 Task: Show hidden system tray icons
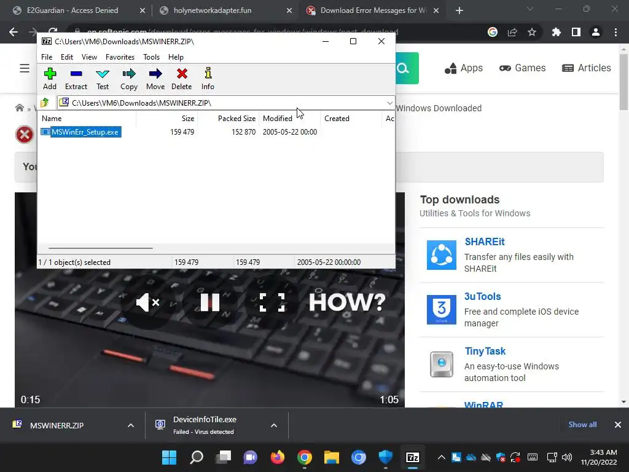tap(441, 457)
